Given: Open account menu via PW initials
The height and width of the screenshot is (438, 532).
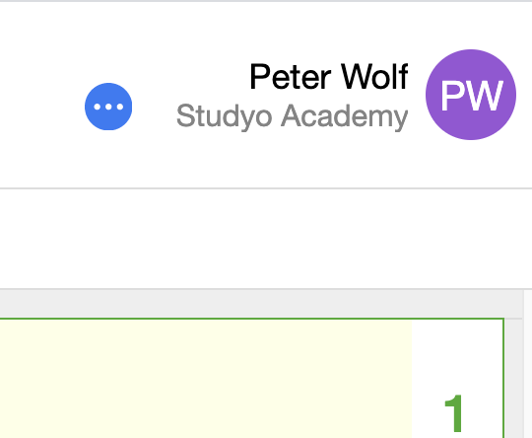Looking at the screenshot, I should click(471, 96).
